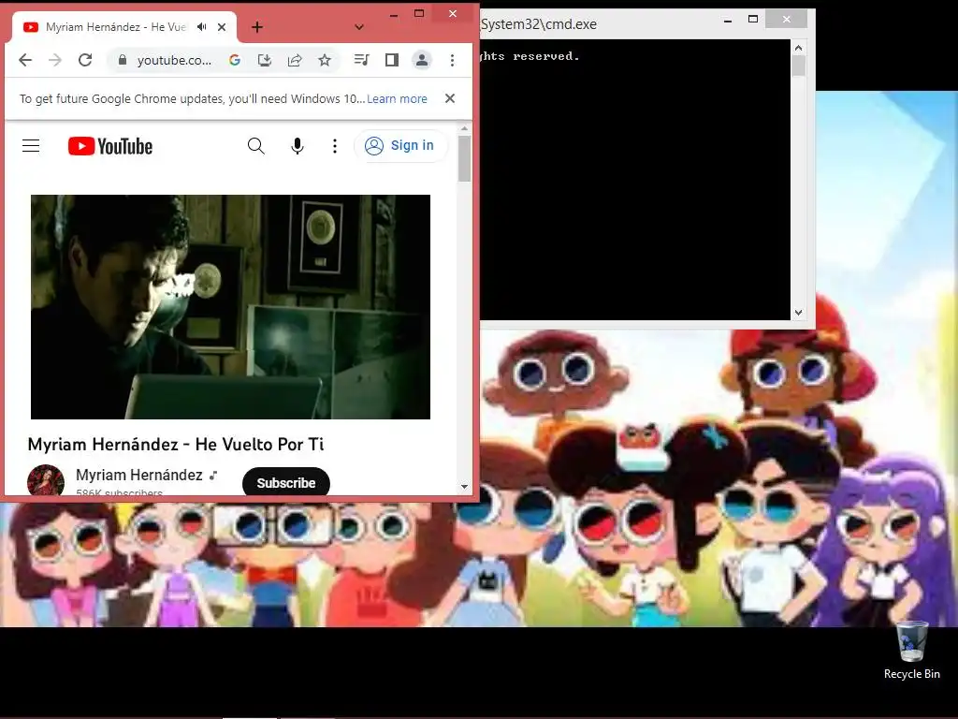
Task: Open YouTube hamburger guide menu
Action: click(31, 145)
